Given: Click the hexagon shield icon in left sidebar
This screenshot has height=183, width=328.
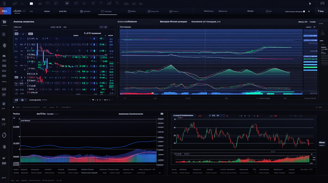Looking at the screenshot, I should click(x=4, y=45).
